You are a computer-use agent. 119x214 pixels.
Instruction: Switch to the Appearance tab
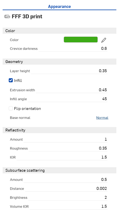(x=59, y=6)
